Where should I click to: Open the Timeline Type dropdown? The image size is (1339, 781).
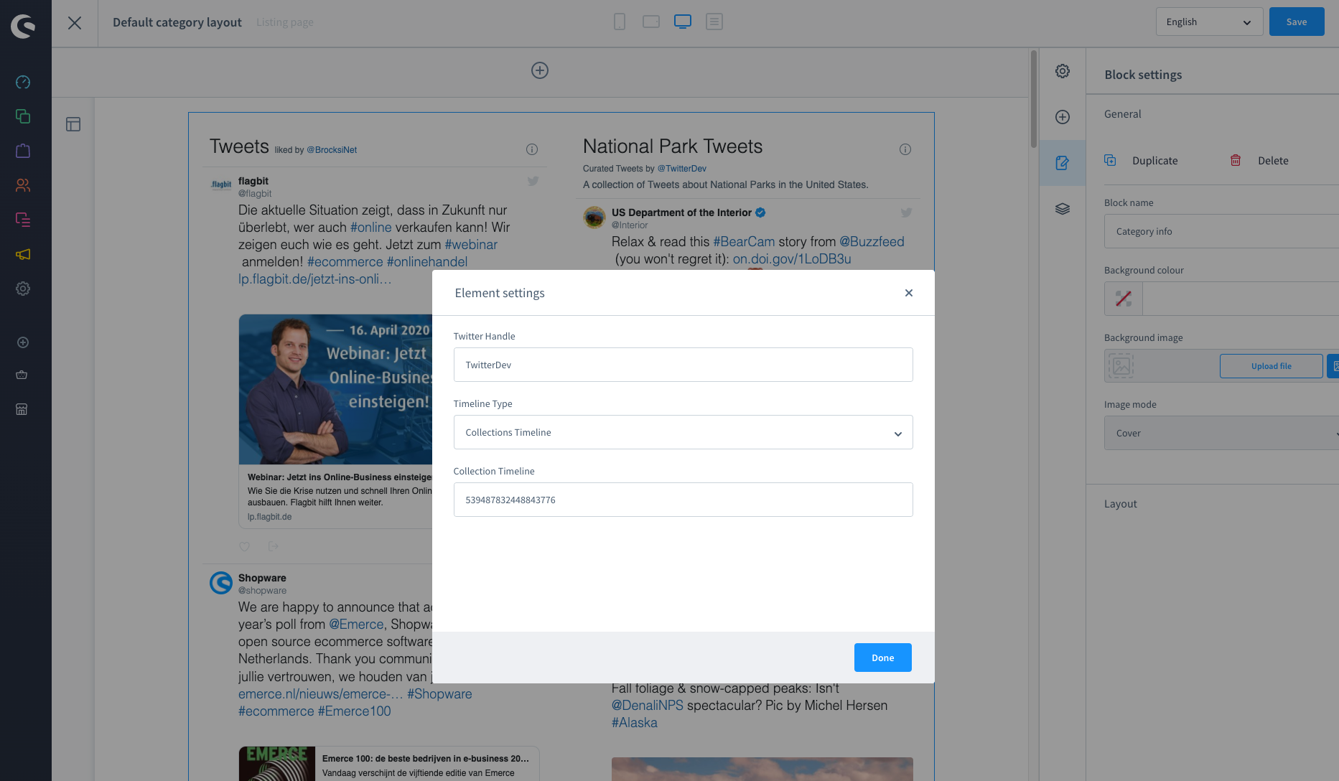683,432
